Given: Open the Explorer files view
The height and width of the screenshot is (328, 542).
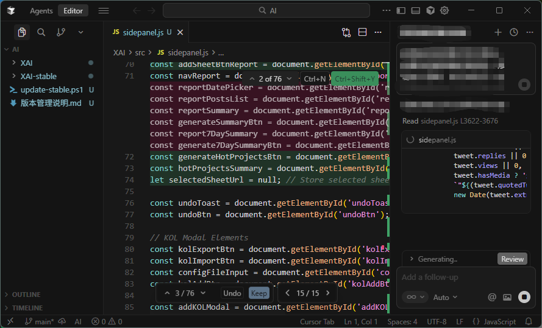Looking at the screenshot, I should click(x=22, y=32).
